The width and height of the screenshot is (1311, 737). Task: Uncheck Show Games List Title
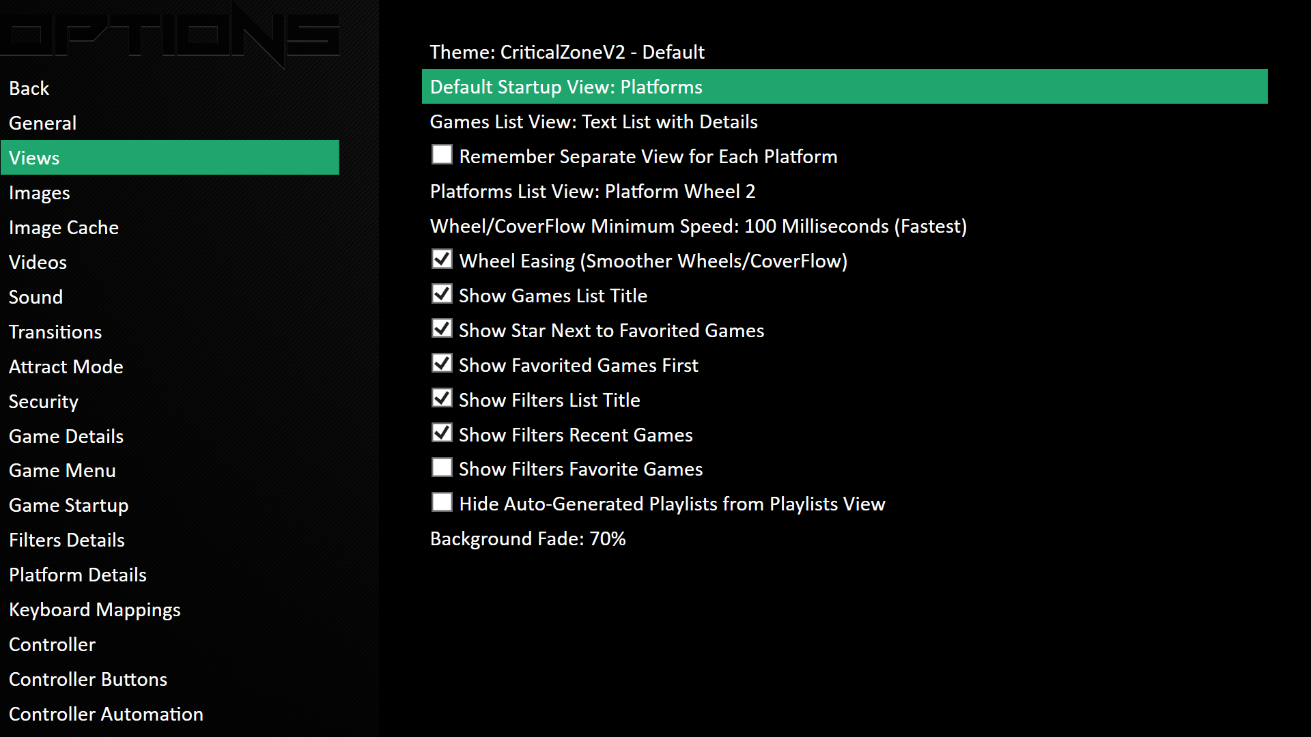click(x=442, y=294)
